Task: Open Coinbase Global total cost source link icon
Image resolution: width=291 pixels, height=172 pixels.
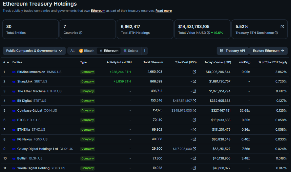Action: coord(194,111)
